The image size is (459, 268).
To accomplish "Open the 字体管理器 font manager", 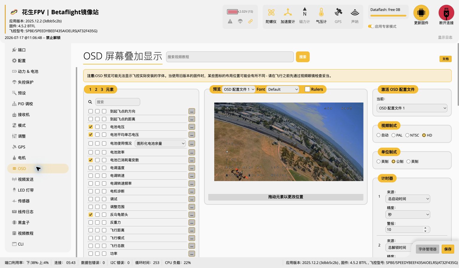I will click(428, 249).
